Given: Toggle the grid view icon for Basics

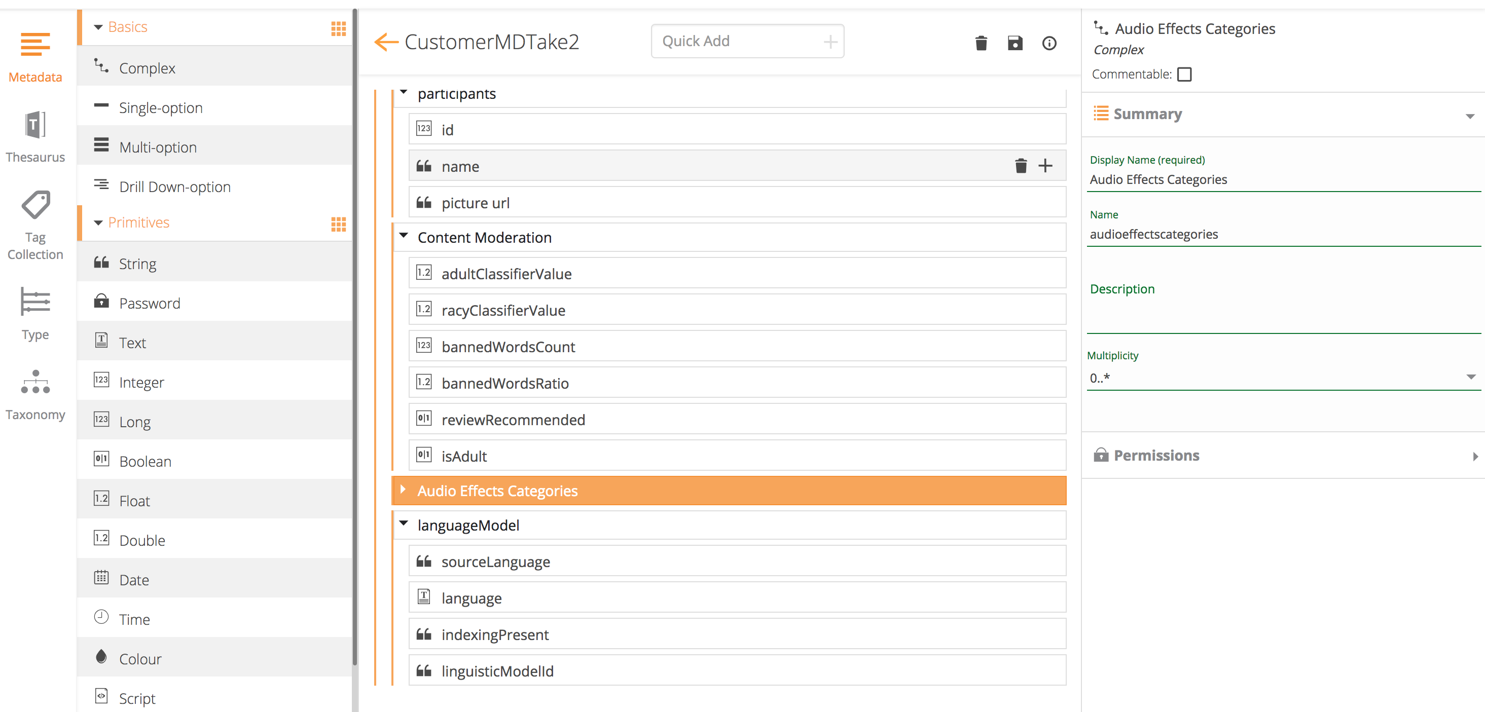Looking at the screenshot, I should [338, 28].
